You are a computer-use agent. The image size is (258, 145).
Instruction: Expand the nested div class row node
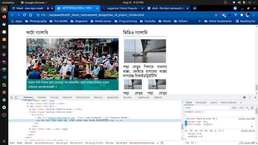point(30,129)
